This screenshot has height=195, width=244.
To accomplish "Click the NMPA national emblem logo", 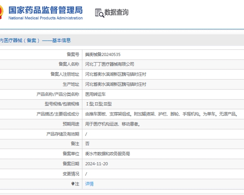I will [x=2, y=12].
